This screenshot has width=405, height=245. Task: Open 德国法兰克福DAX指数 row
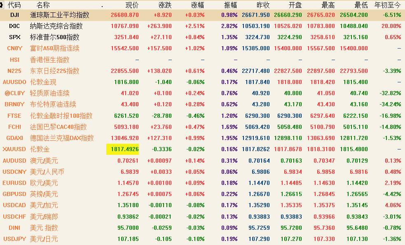click(62, 138)
